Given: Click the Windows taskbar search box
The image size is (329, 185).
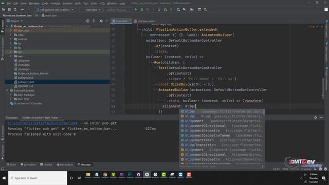Looking at the screenshot, I should click(38, 178).
